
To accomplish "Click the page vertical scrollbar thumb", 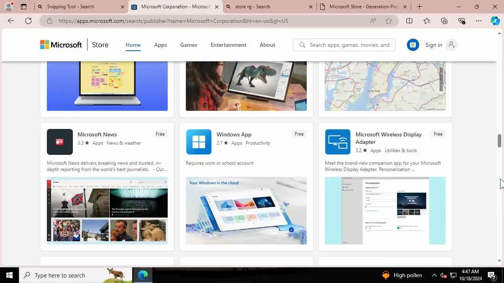I will tap(499, 141).
